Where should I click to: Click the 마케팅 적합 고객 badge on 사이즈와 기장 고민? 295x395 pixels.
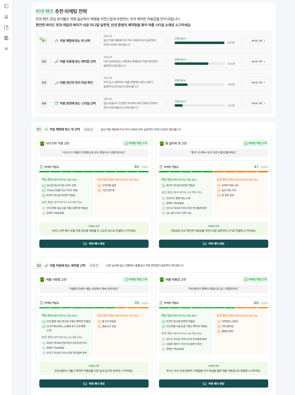point(136,143)
